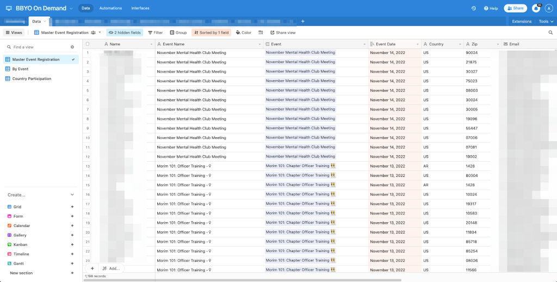Select the By Event view

[x=20, y=69]
